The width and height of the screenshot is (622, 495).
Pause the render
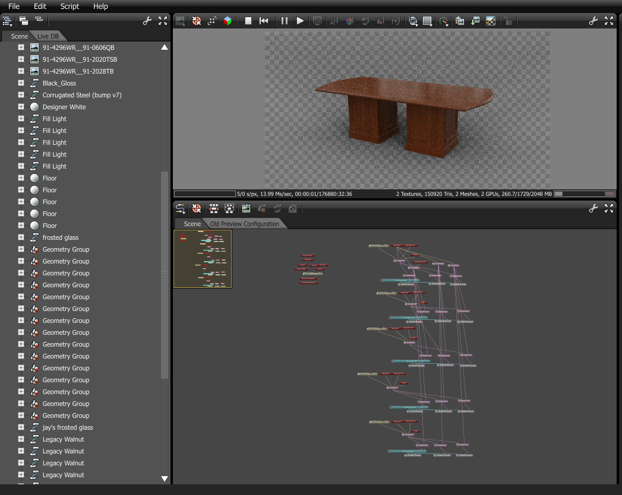click(x=285, y=21)
